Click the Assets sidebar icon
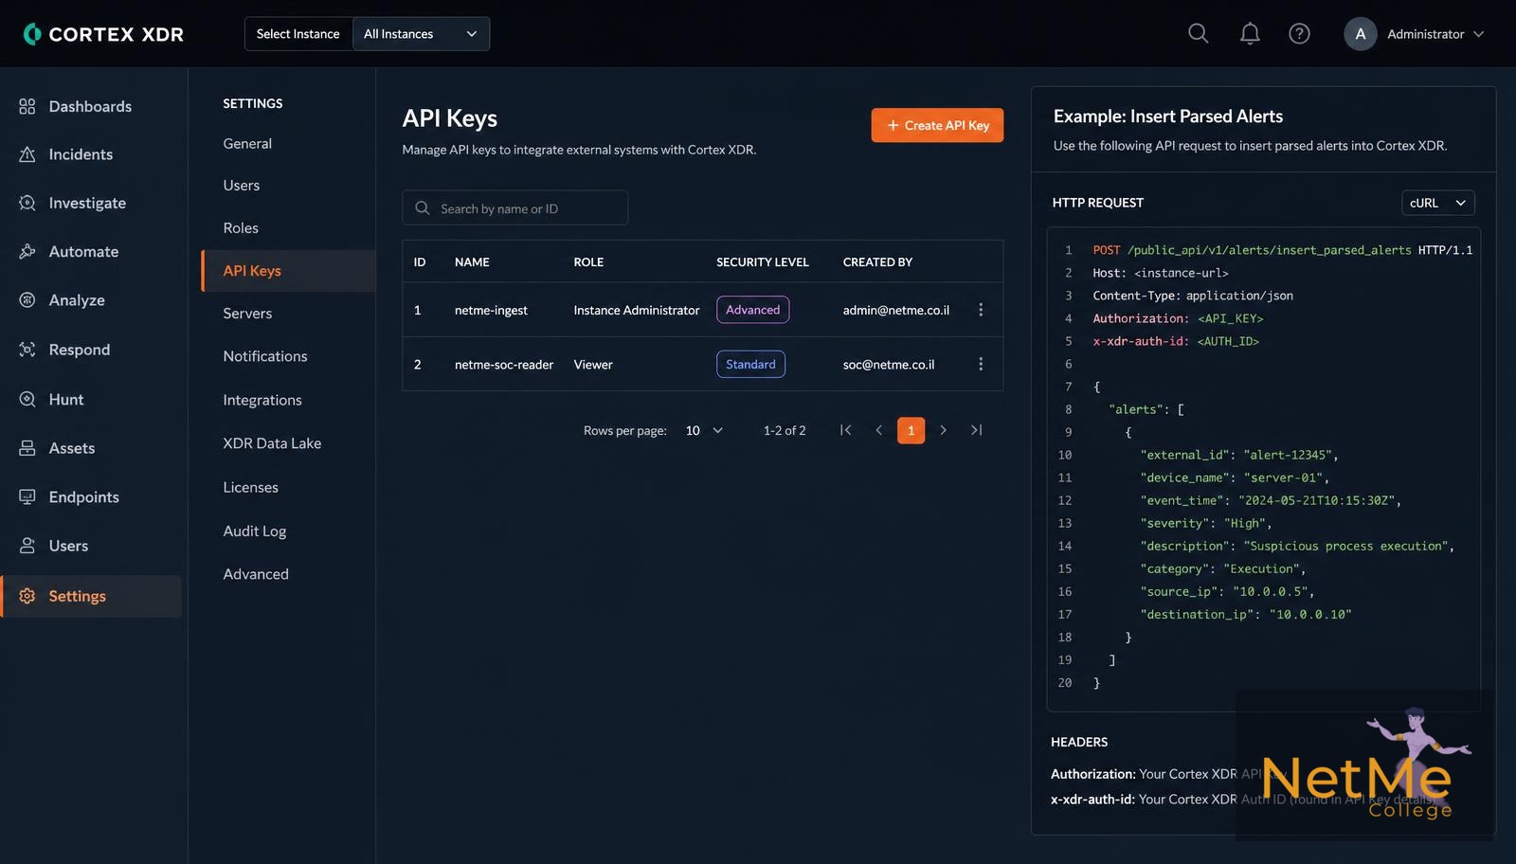 point(27,448)
